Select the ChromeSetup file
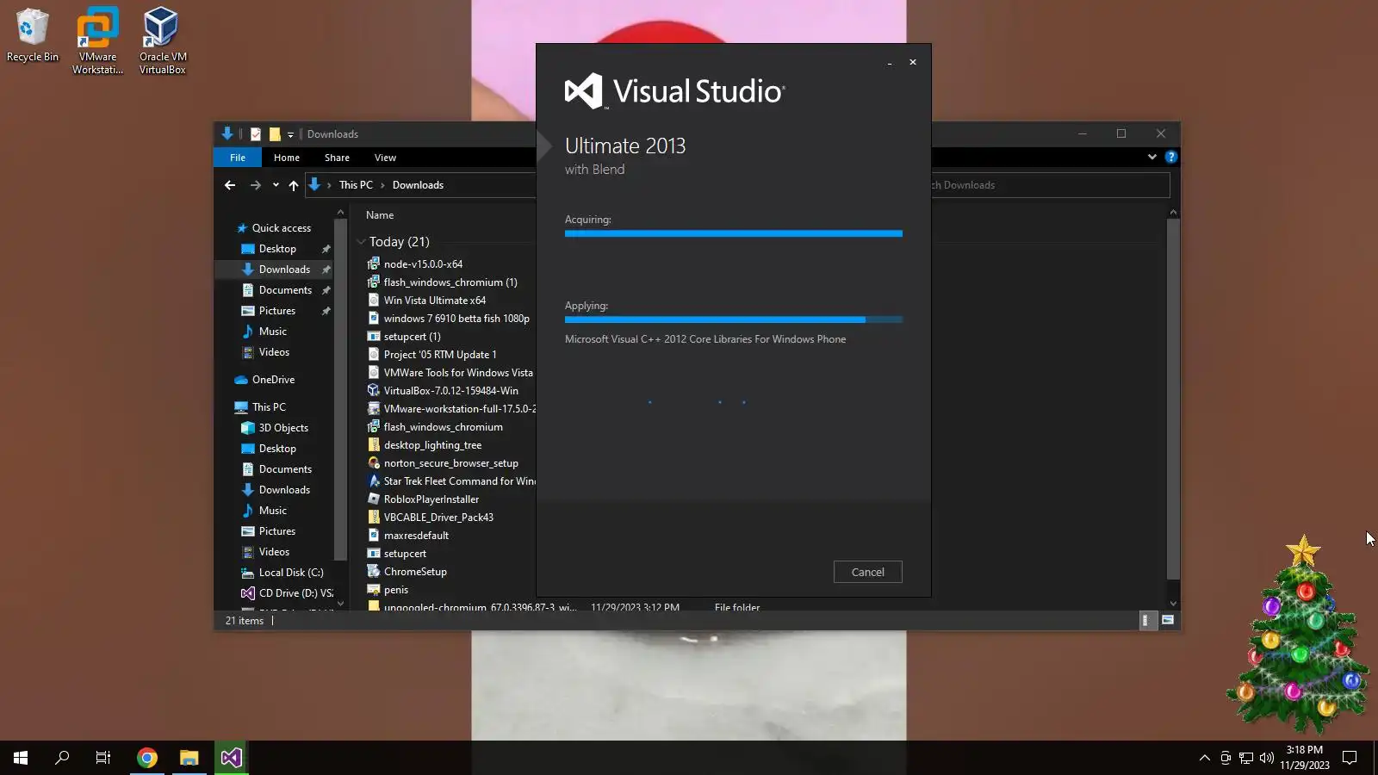The height and width of the screenshot is (775, 1378). [415, 572]
